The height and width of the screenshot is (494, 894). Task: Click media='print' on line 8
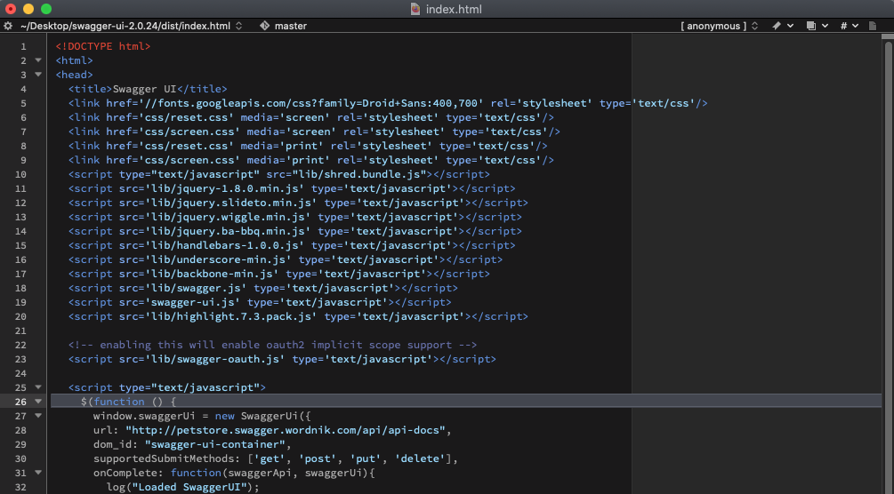coord(282,146)
